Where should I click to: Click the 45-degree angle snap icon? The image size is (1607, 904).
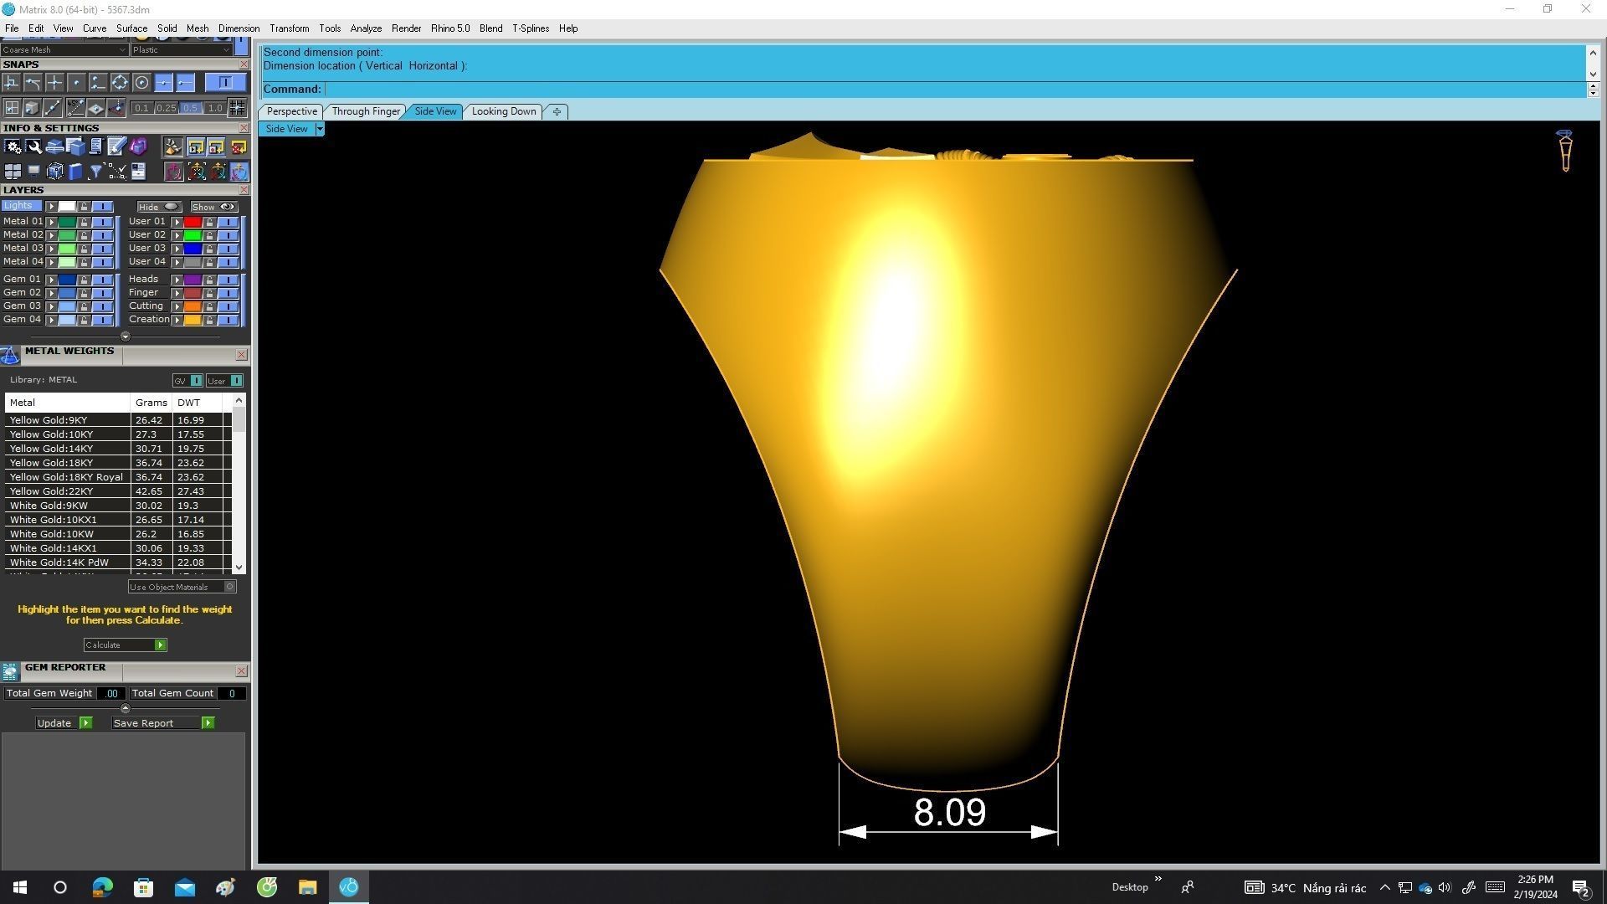[75, 108]
